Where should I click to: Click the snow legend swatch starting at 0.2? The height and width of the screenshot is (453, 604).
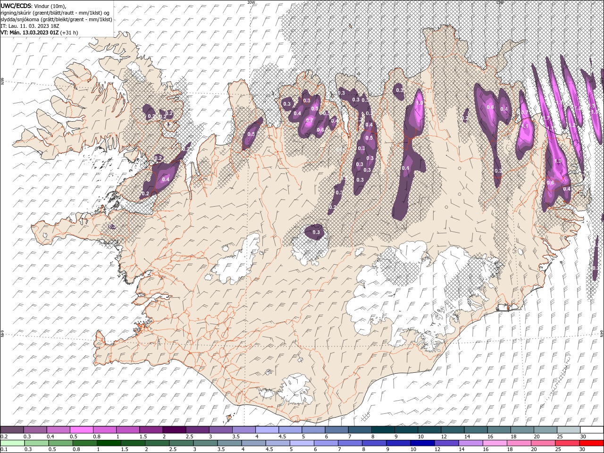tap(12, 429)
